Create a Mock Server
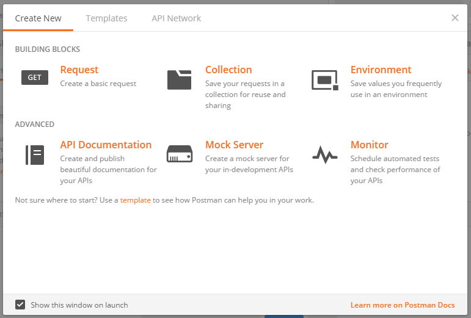Viewport: 471px width, 318px height. click(x=235, y=145)
